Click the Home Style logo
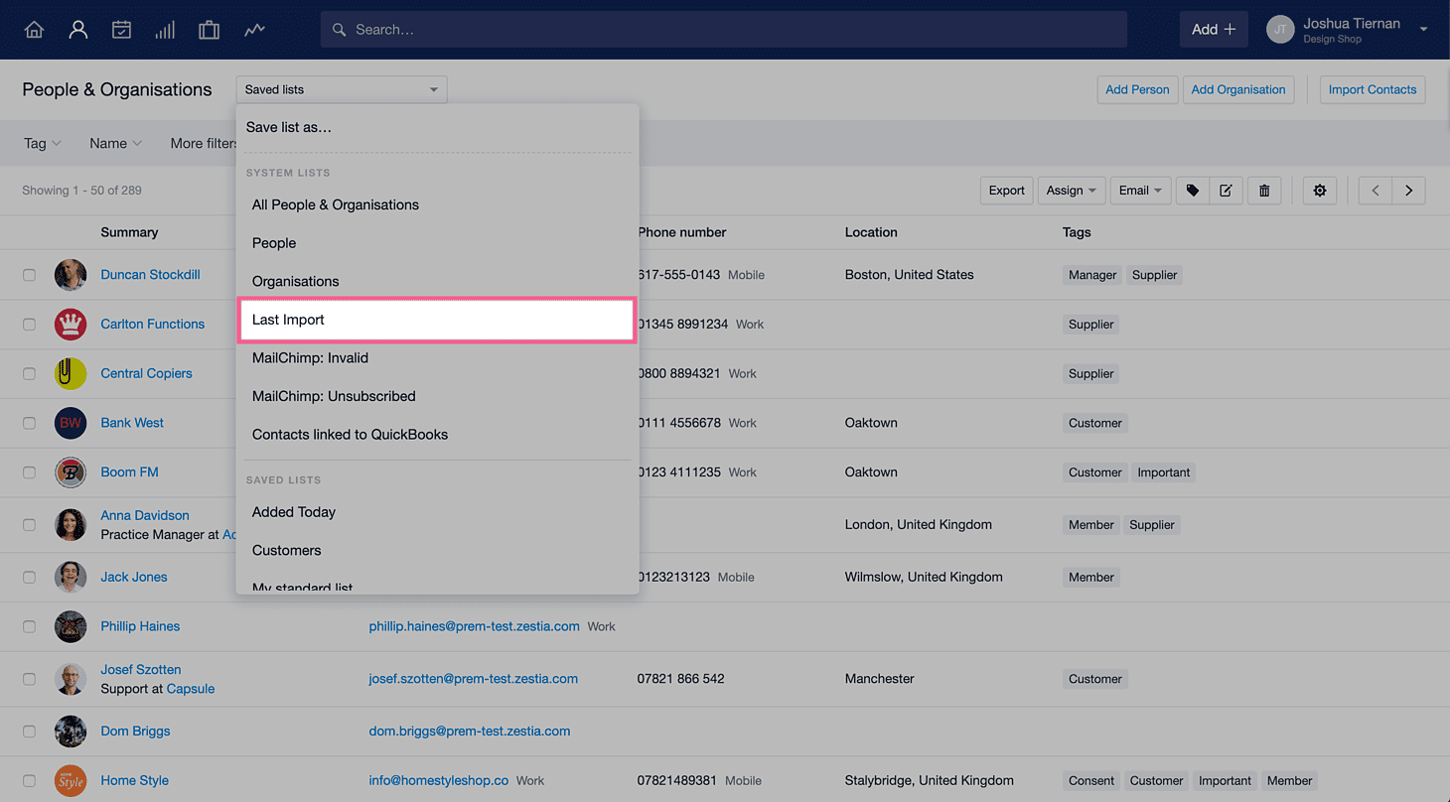This screenshot has width=1450, height=802. 71,781
